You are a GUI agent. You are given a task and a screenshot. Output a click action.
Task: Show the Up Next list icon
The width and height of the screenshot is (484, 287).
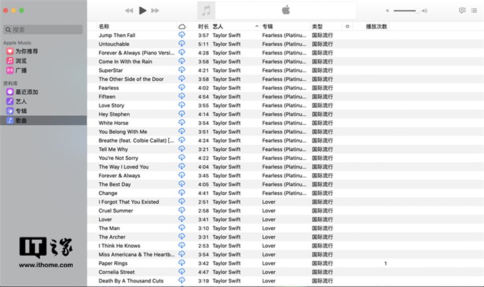[474, 11]
